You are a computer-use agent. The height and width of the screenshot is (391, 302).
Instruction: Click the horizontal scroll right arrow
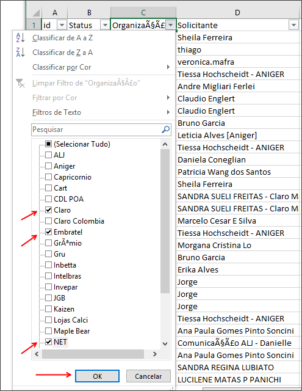coord(154,354)
